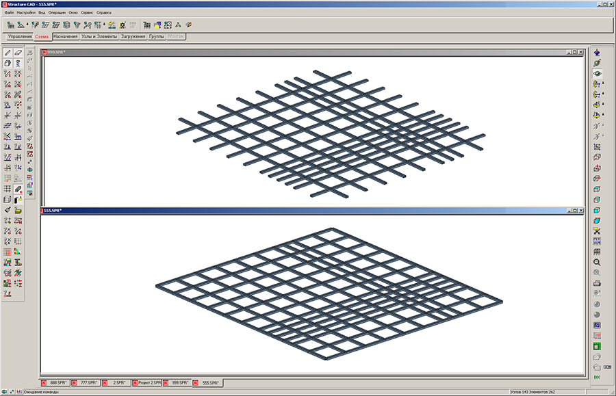This screenshot has width=616, height=396.
Task: Open the Узлы и Элементы tab
Action: (99, 36)
